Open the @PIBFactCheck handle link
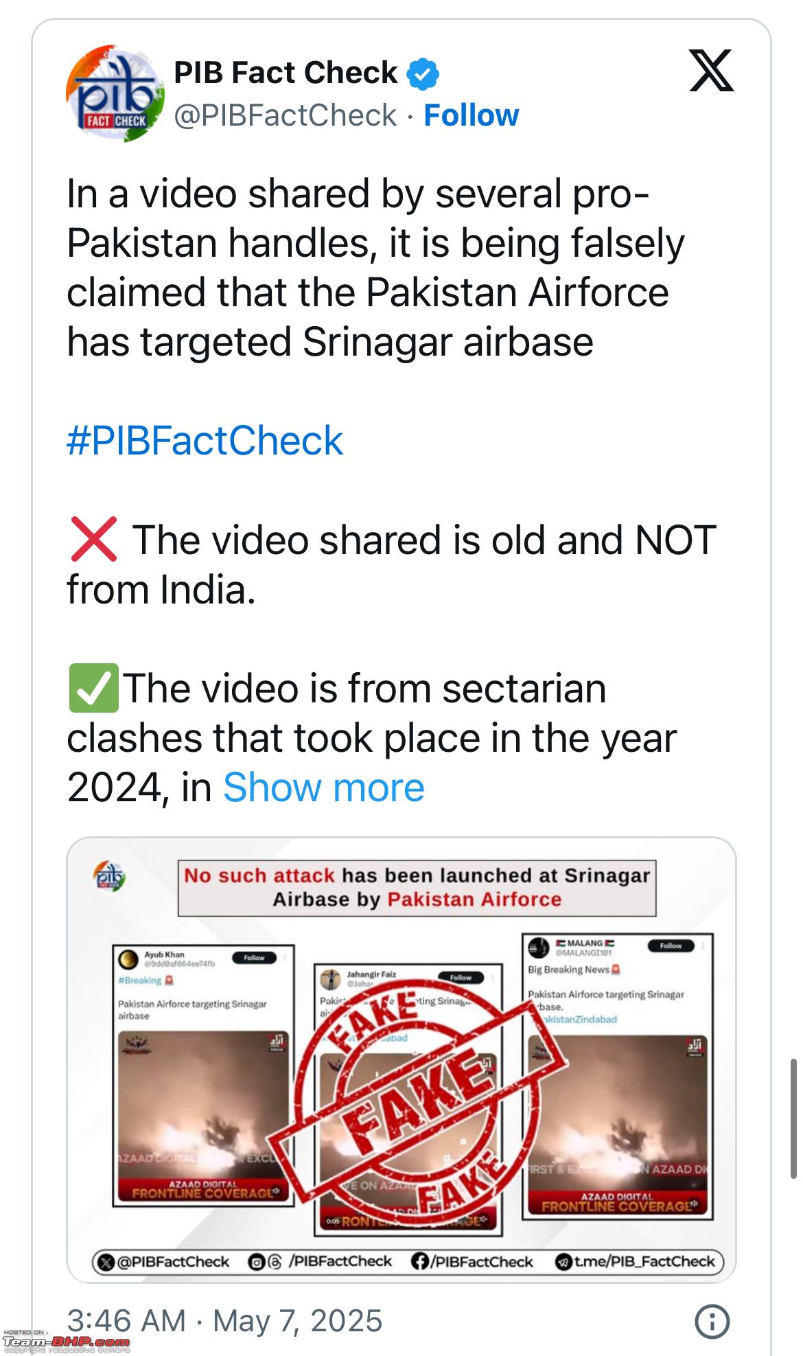Viewport: 803px width, 1356px height. [285, 115]
